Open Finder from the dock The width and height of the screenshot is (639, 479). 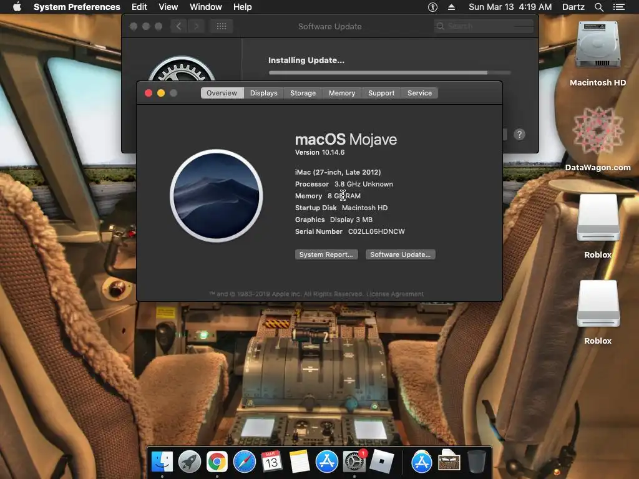tap(162, 462)
